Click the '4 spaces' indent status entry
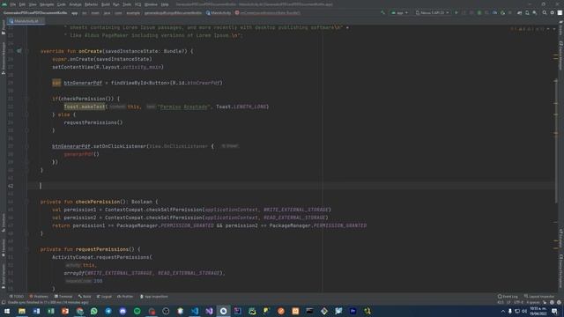The image size is (564, 317). point(532,303)
